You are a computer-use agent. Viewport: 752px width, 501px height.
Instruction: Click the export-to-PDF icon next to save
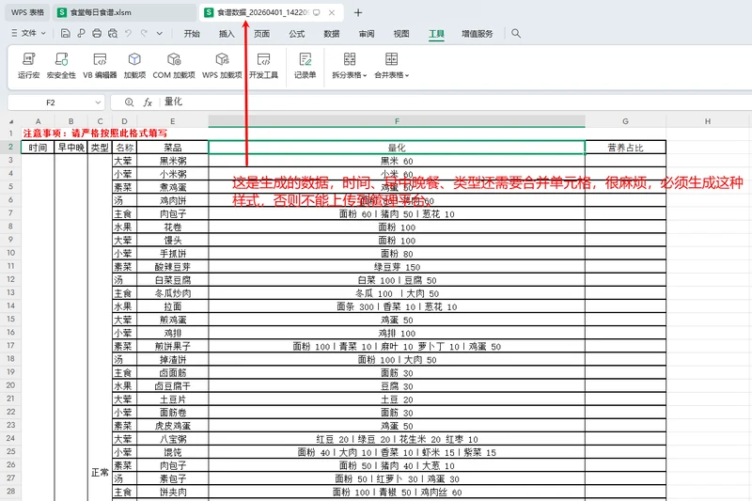tap(81, 33)
